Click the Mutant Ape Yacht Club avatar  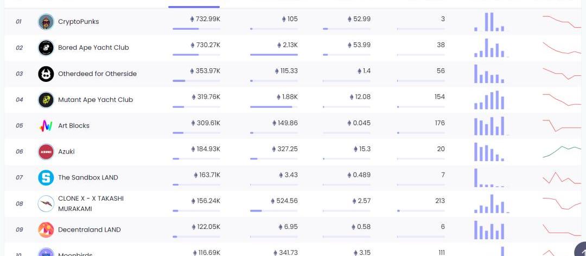click(x=46, y=100)
